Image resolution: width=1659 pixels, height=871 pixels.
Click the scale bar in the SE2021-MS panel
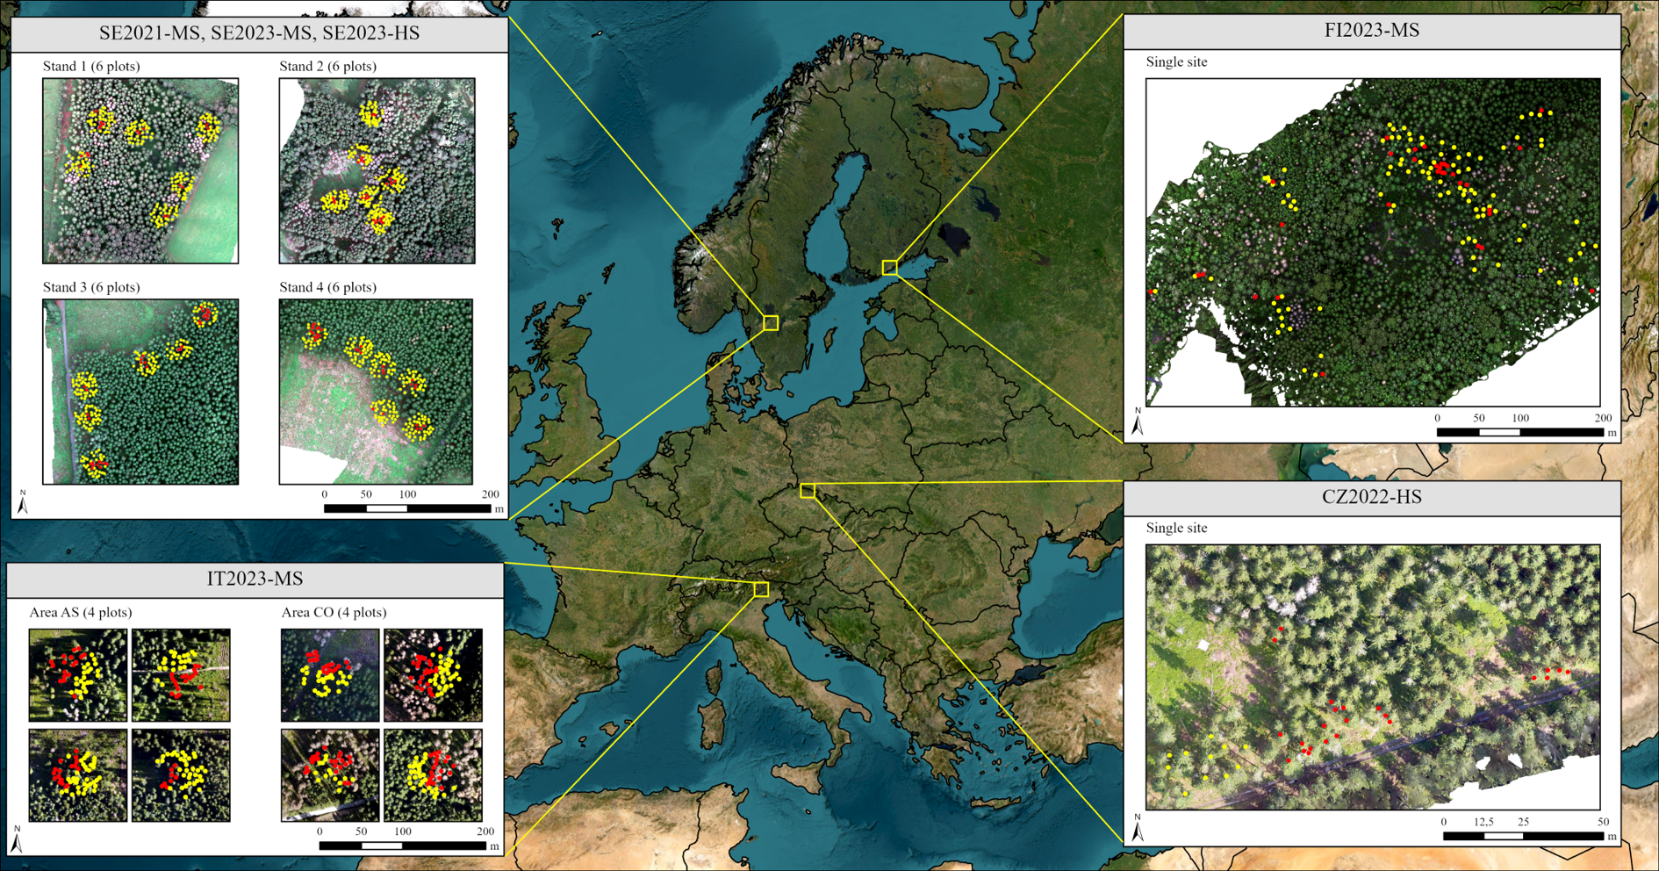point(407,508)
